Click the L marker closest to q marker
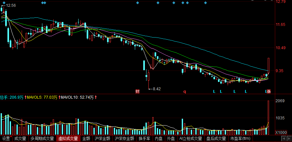The image size is (292, 142). pos(214,92)
